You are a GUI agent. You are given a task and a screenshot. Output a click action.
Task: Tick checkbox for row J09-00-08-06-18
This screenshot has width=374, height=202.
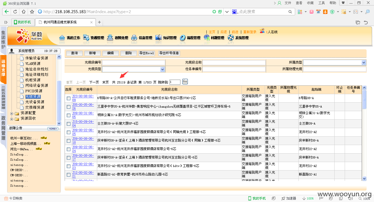68,141
